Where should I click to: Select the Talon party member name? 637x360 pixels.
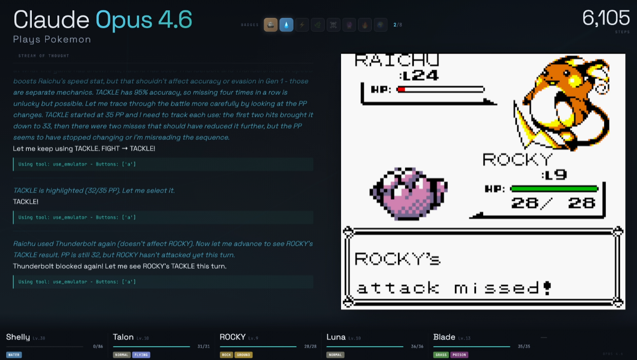click(x=123, y=337)
